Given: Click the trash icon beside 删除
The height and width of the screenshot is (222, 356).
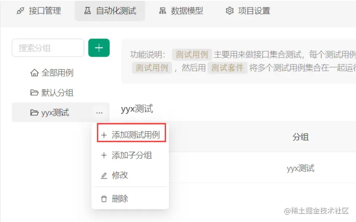Looking at the screenshot, I should [x=104, y=199].
